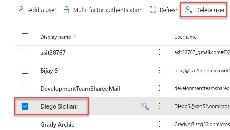This screenshot has height=130, width=230.
Task: Sort by the Display name column header
Action: pyautogui.click(x=56, y=37)
